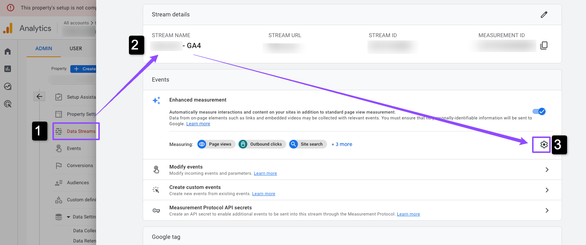The width and height of the screenshot is (586, 245).
Task: Click the API secrets key icon
Action: coord(156,210)
